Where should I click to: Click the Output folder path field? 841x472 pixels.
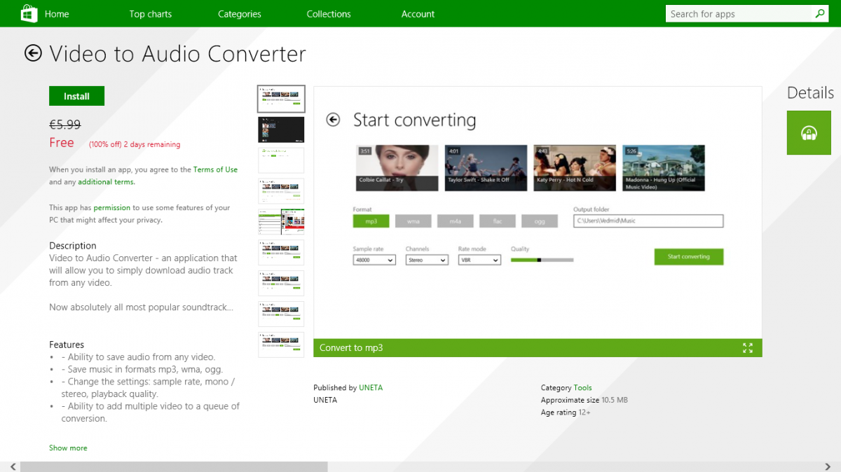pos(648,221)
